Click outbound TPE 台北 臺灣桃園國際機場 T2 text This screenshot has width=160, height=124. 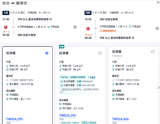pos(35,19)
